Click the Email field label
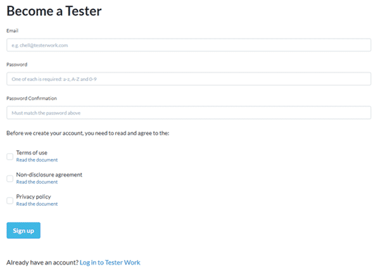This screenshot has width=380, height=278. pos(13,30)
